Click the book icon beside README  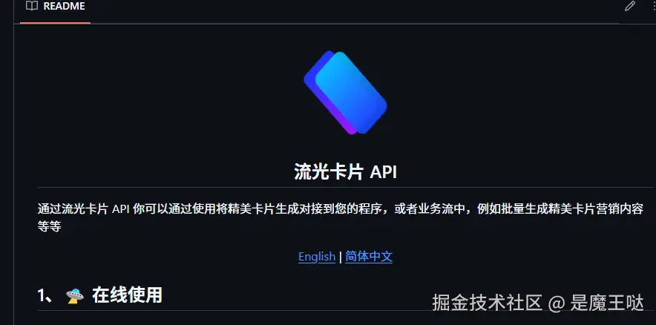tap(32, 6)
